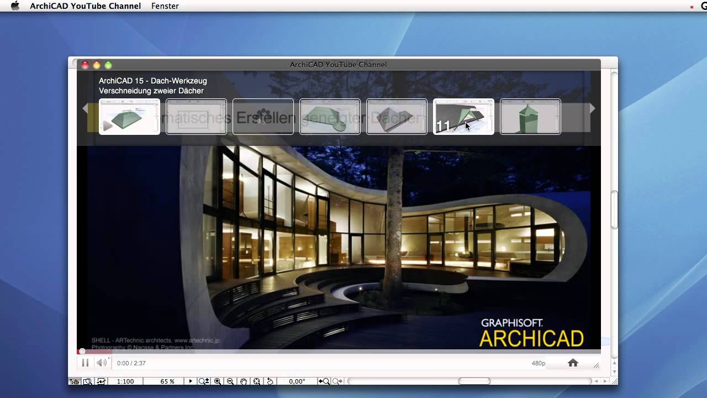
Task: Click the zoom in magnifier icon
Action: (x=218, y=381)
